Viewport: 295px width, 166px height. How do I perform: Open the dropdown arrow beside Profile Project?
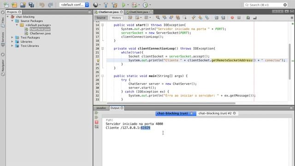click(x=150, y=5)
